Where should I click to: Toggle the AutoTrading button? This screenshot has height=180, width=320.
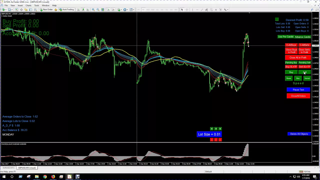click(x=66, y=10)
